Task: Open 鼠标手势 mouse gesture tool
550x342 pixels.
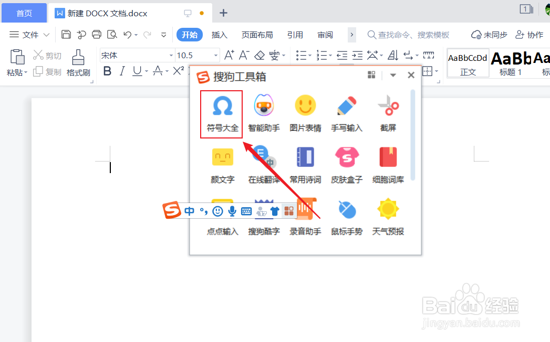Action: point(347,217)
